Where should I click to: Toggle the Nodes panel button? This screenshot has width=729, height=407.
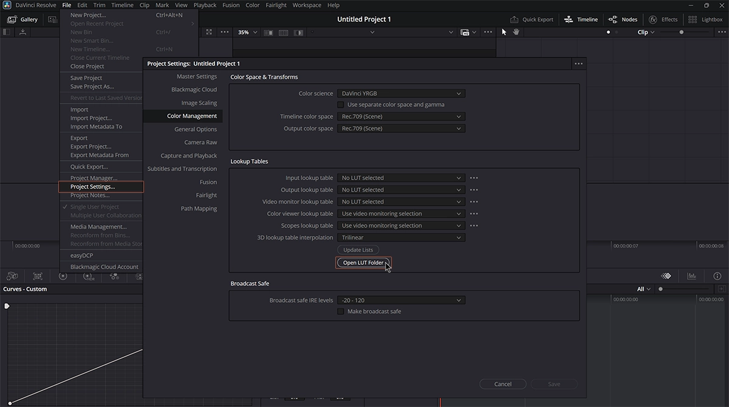point(623,19)
